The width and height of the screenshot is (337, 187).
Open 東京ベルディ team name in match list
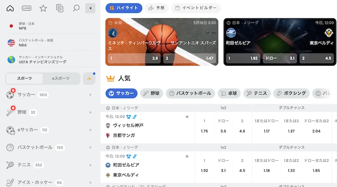[x=126, y=175]
